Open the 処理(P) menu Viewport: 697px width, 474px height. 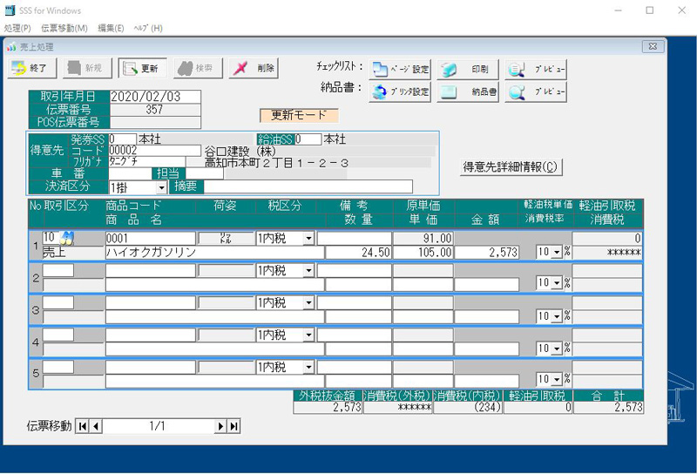click(x=17, y=28)
